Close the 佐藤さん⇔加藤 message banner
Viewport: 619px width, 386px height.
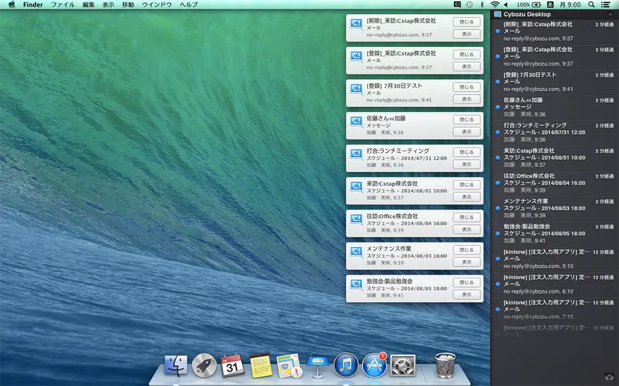(x=467, y=119)
